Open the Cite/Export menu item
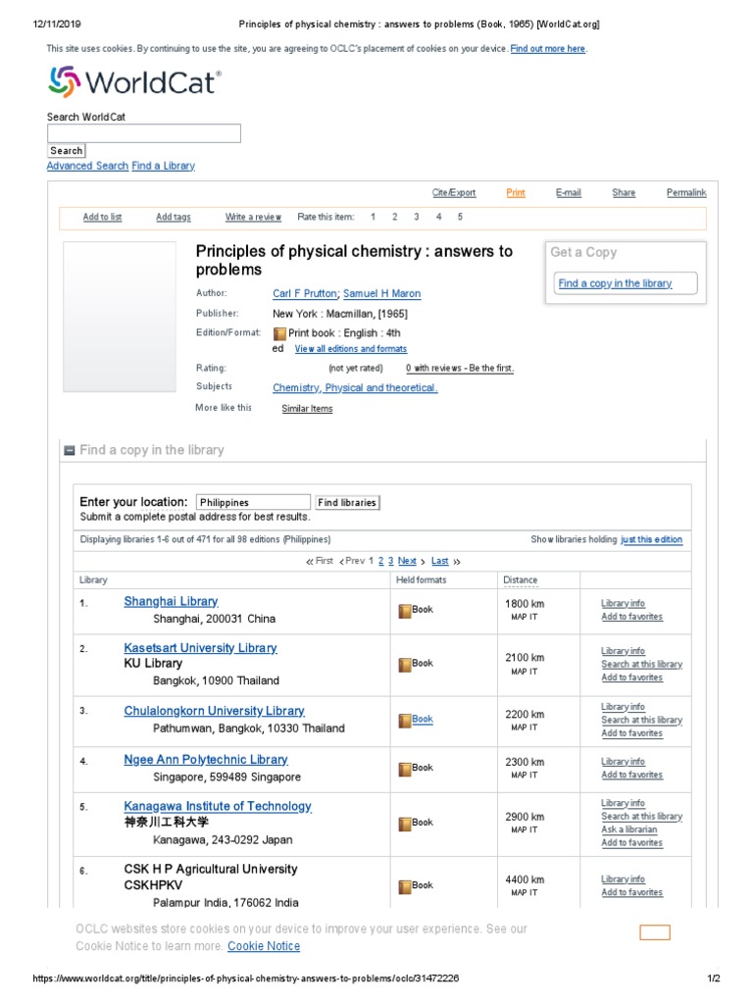 pyautogui.click(x=454, y=193)
